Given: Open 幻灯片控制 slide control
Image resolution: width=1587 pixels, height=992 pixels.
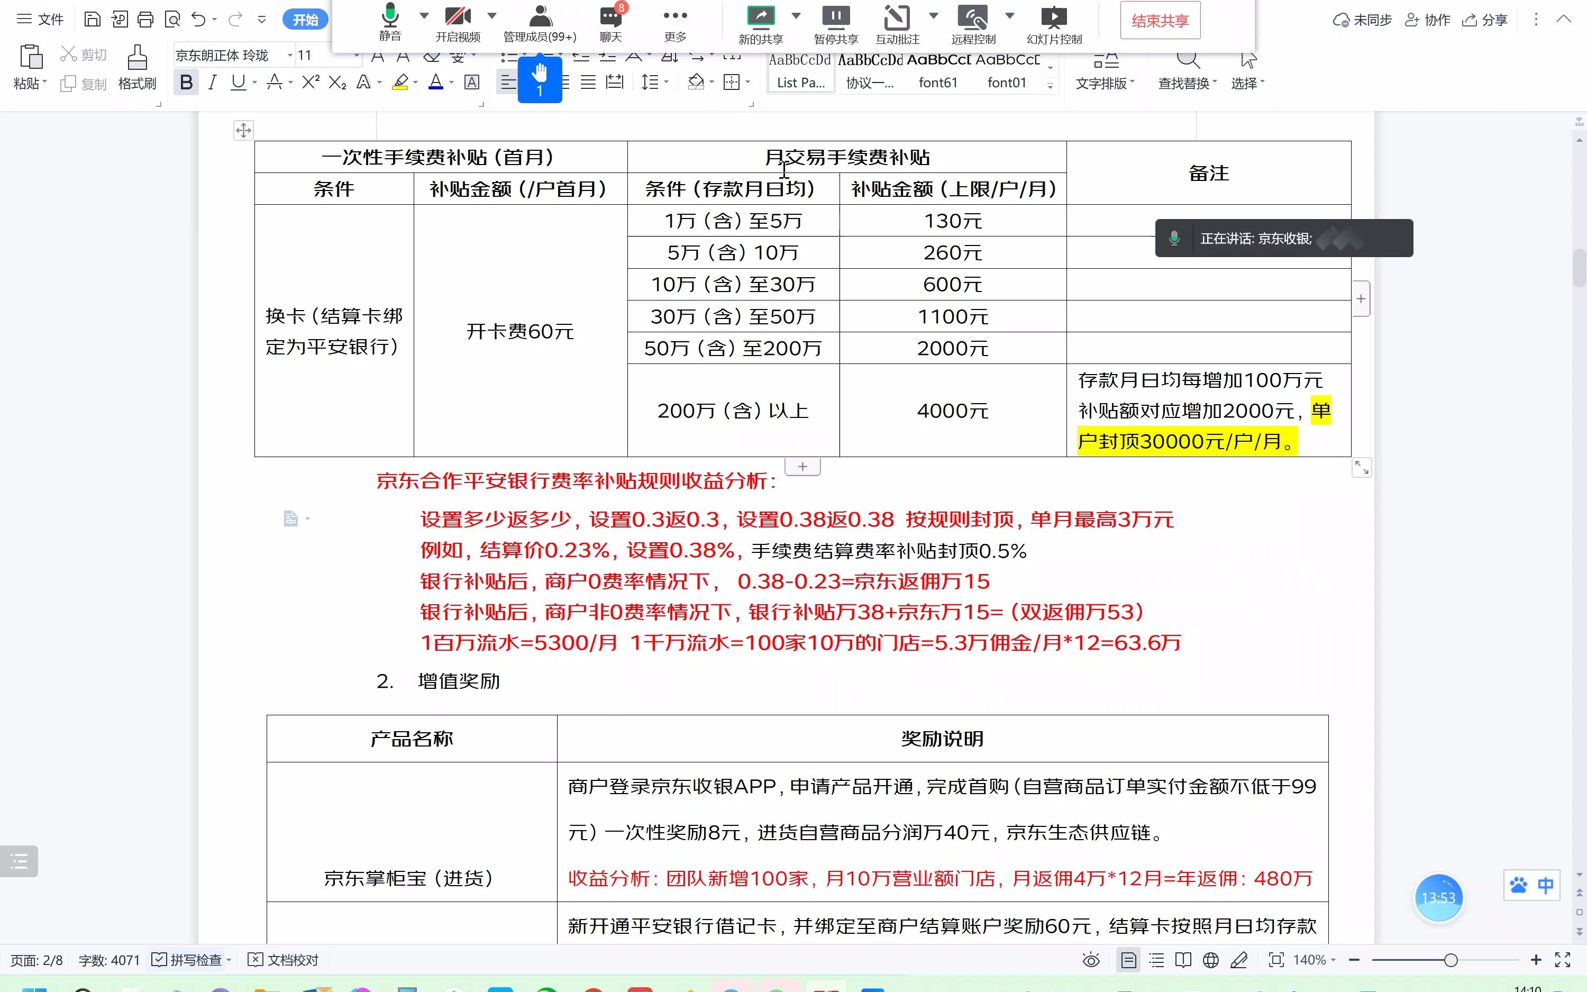Looking at the screenshot, I should [1054, 24].
